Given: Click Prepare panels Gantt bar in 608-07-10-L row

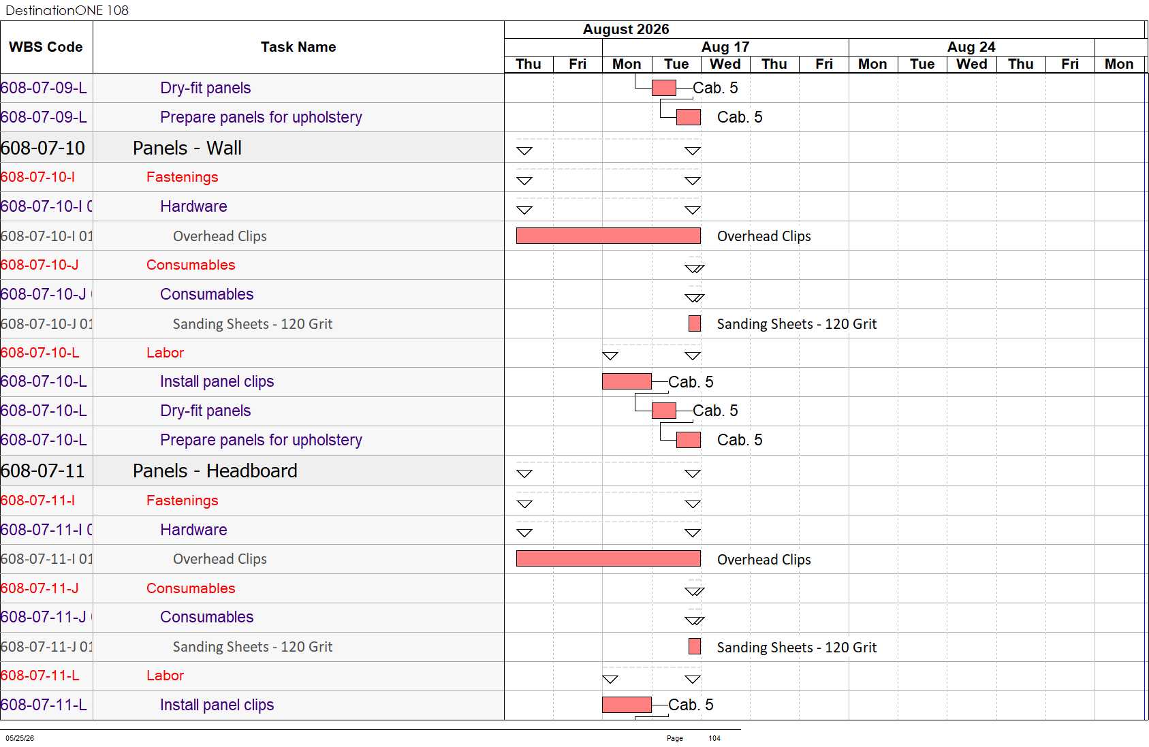Looking at the screenshot, I should [689, 440].
